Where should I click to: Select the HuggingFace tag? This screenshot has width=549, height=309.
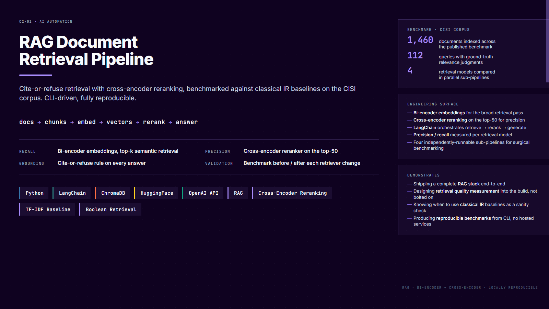pyautogui.click(x=156, y=193)
